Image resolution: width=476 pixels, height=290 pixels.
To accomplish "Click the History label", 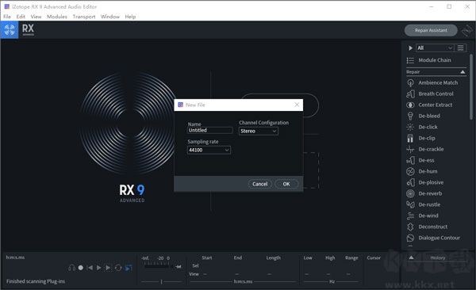I will [437, 258].
